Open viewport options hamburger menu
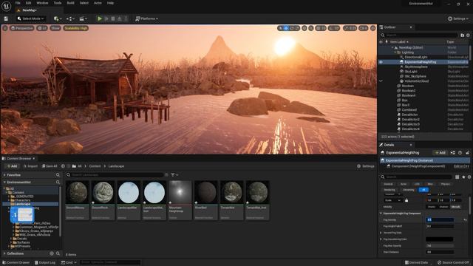 (x=5, y=28)
